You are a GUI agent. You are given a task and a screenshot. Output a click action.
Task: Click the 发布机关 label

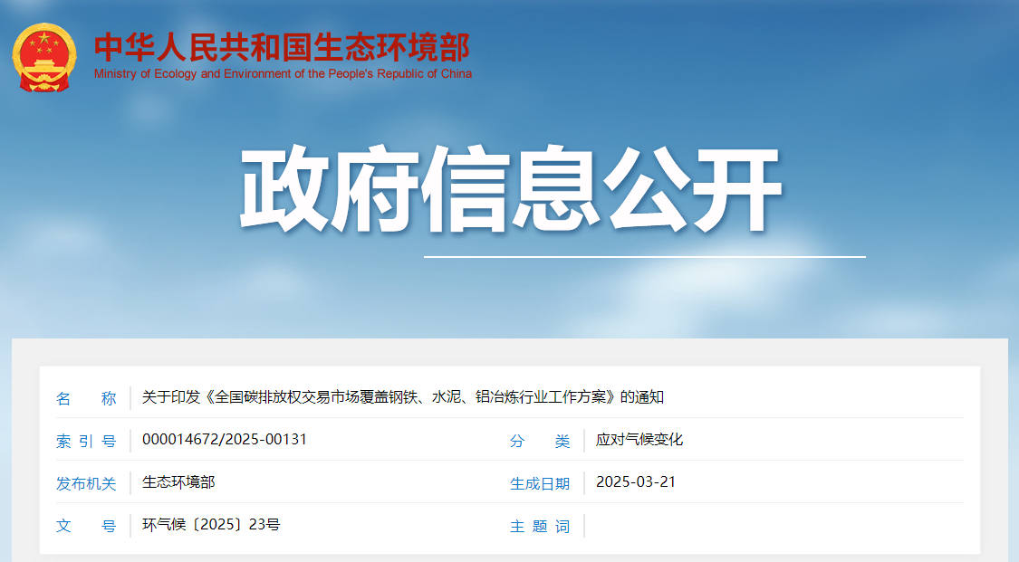pyautogui.click(x=86, y=483)
